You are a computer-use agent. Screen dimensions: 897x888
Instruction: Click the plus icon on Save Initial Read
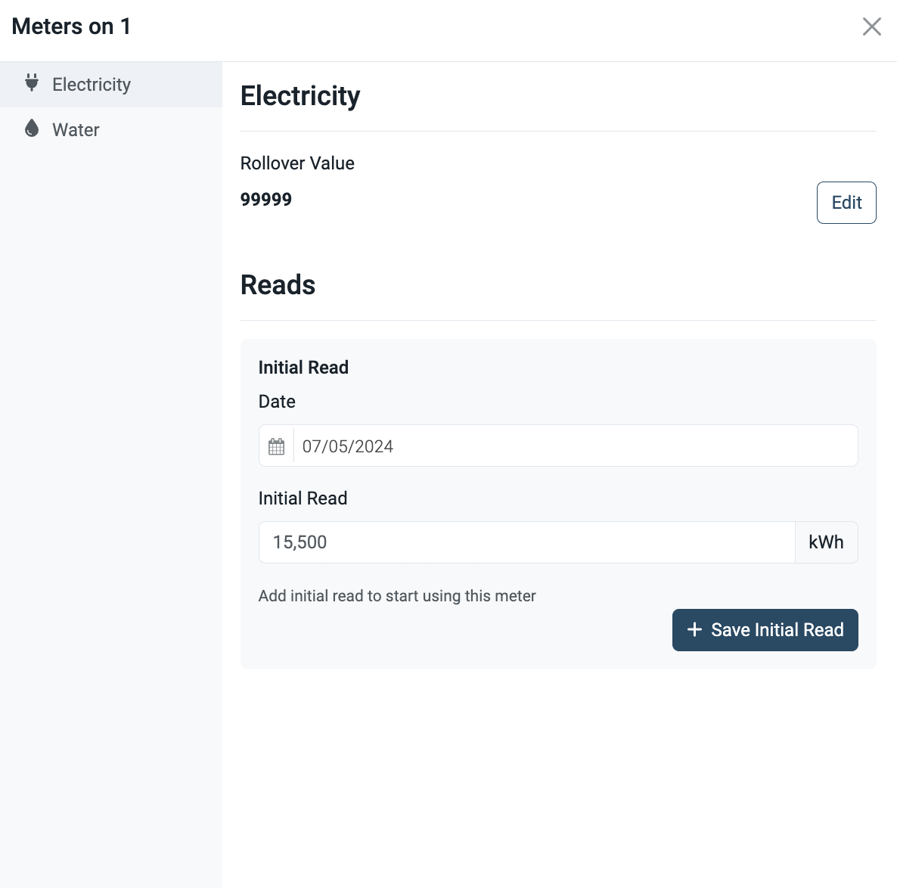pos(694,629)
